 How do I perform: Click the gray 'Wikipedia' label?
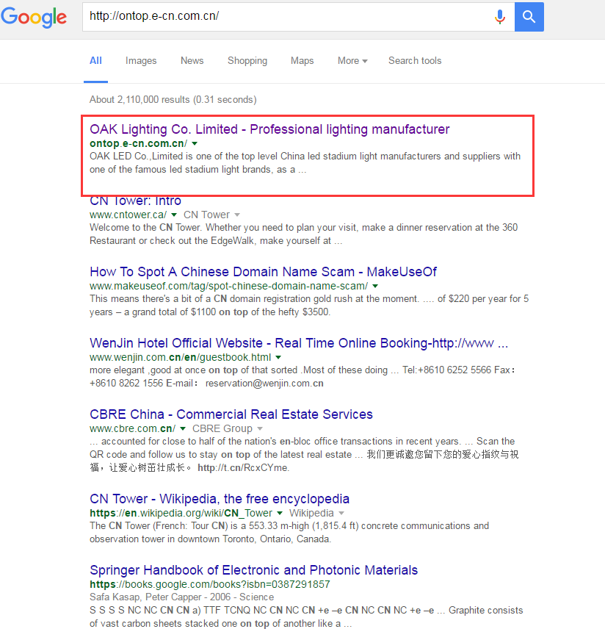[x=312, y=513]
